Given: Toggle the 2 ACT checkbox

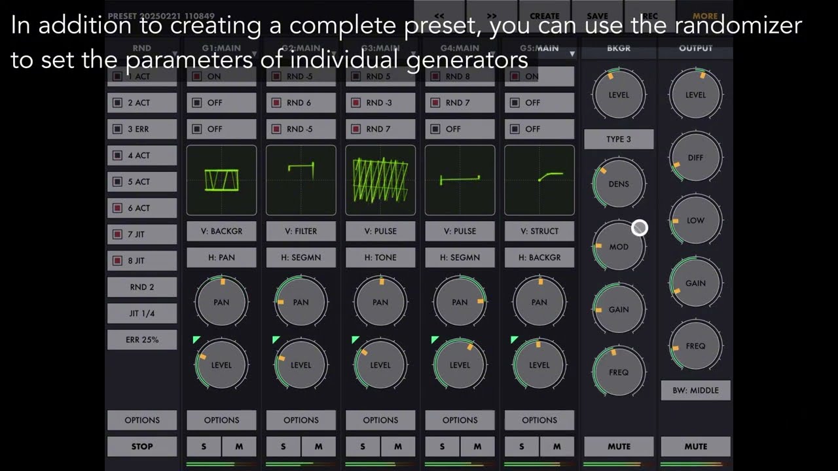Looking at the screenshot, I should (x=118, y=103).
